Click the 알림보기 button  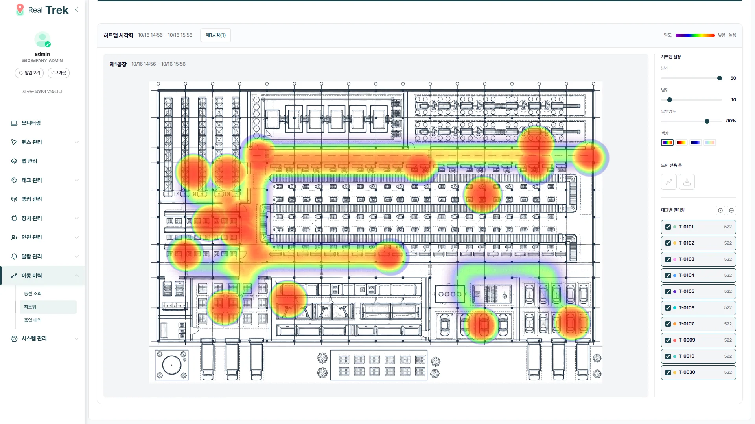(29, 73)
